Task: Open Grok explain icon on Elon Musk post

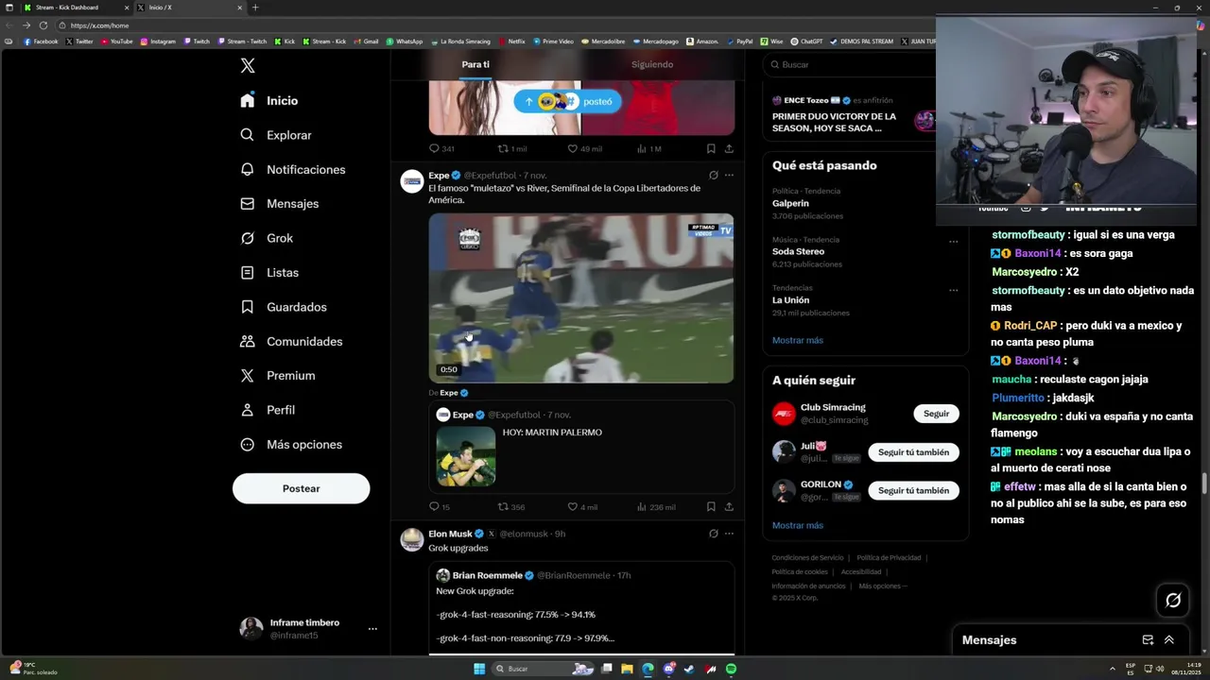Action: point(714,534)
